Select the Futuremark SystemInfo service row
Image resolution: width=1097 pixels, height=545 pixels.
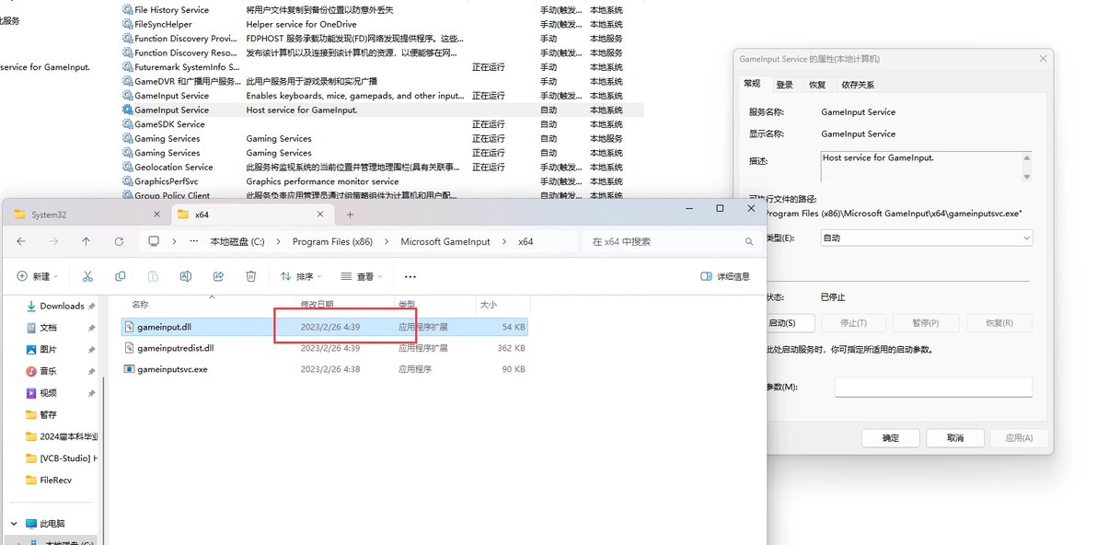381,67
